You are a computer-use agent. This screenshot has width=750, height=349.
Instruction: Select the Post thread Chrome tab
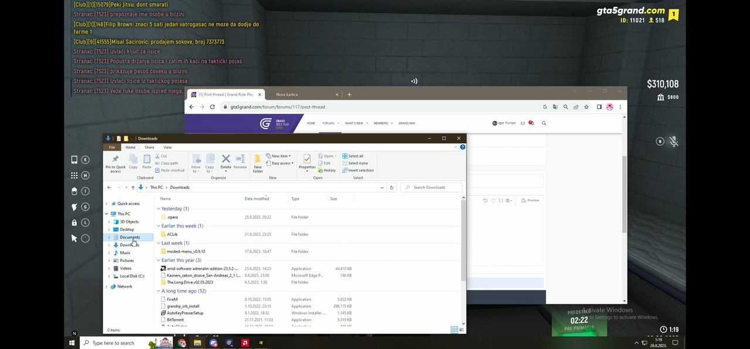[x=225, y=94]
